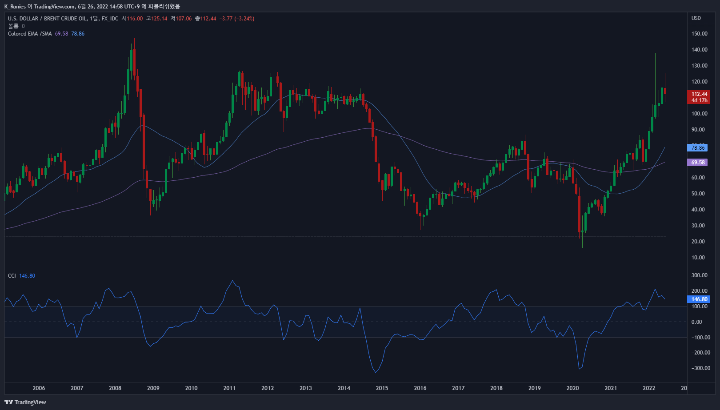
Task: Click the −300.00 CCI axis level
Action: point(700,368)
